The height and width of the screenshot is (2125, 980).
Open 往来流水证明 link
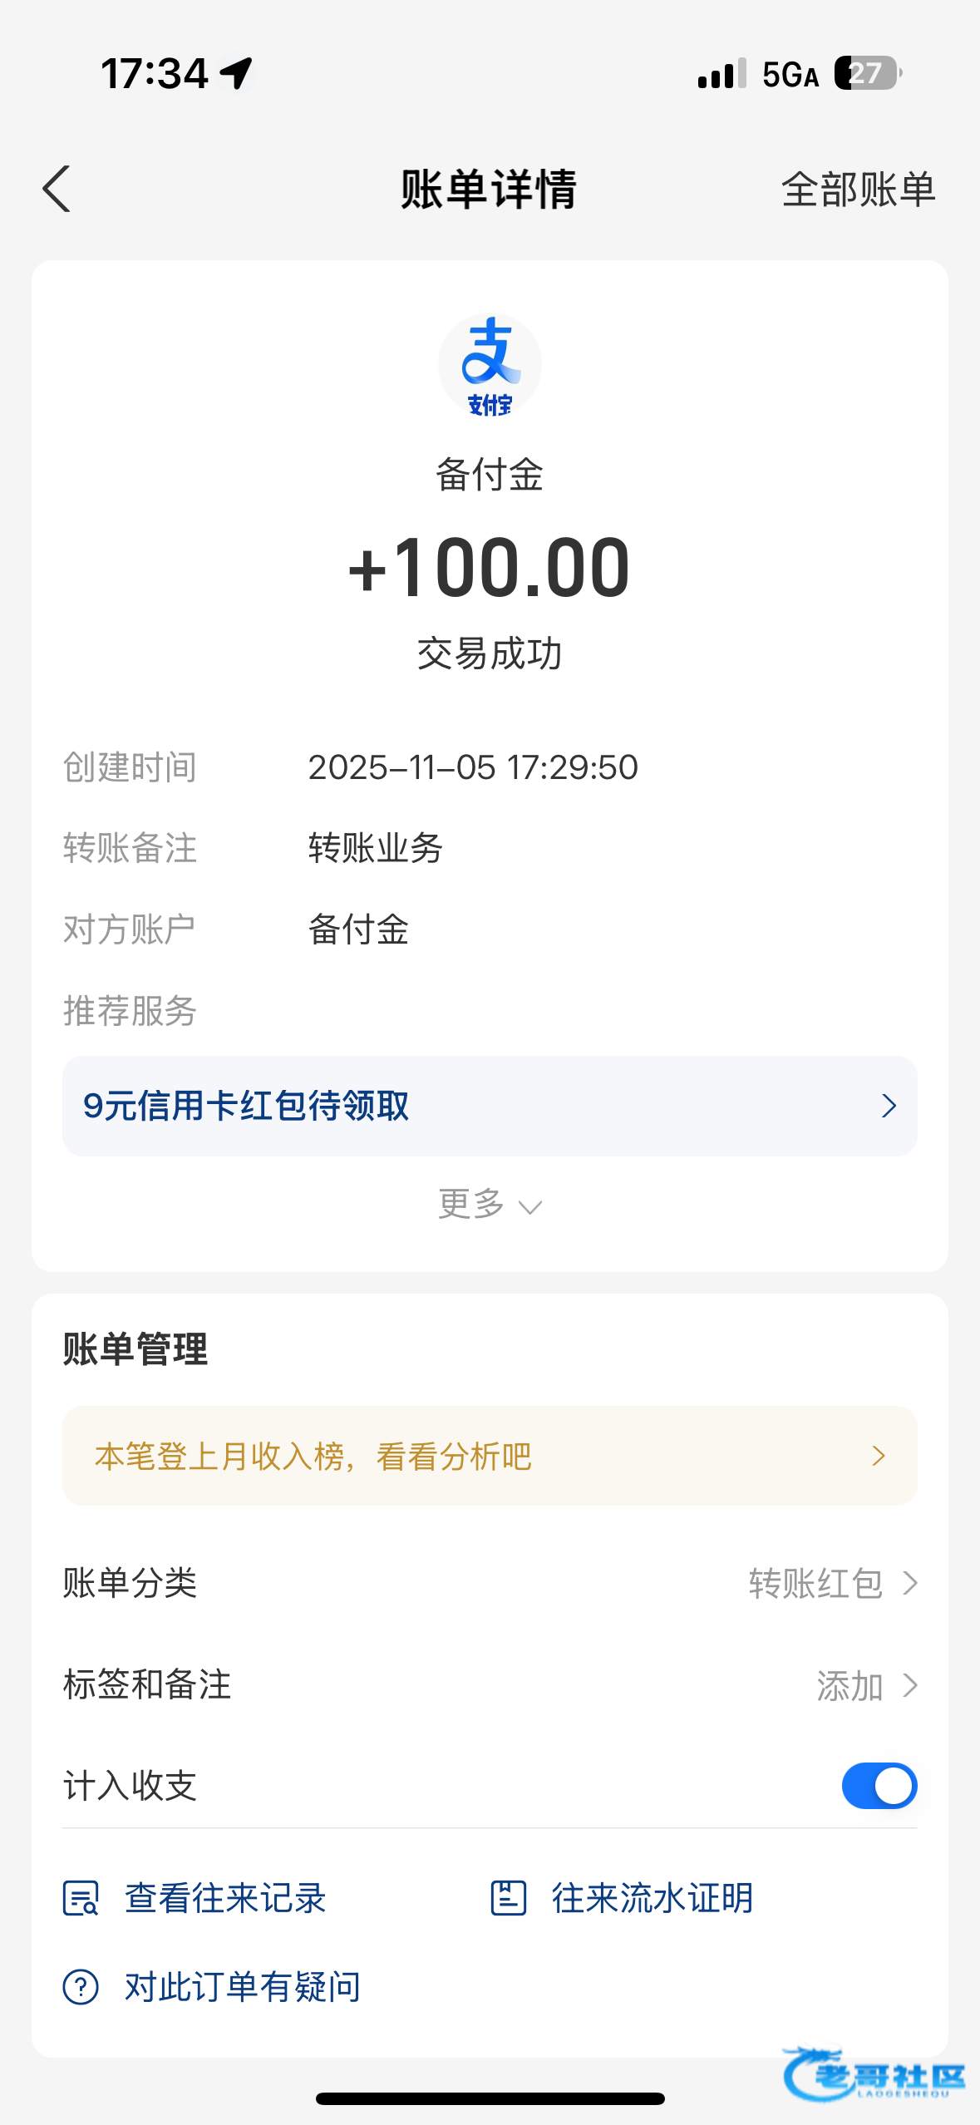pyautogui.click(x=652, y=1898)
